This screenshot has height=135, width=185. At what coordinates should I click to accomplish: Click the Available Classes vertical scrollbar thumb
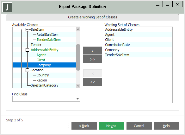[78, 57]
